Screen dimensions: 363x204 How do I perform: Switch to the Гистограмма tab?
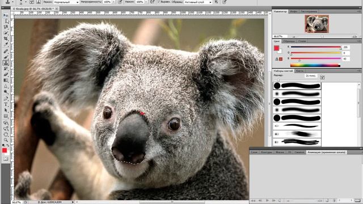click(309, 11)
